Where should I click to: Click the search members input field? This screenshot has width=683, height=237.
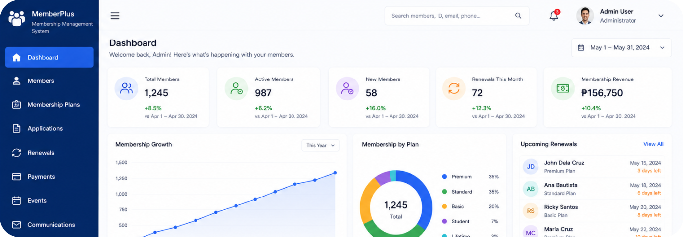456,16
